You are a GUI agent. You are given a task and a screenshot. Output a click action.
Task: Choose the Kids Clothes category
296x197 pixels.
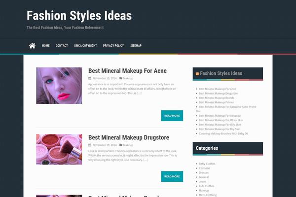click(x=207, y=186)
